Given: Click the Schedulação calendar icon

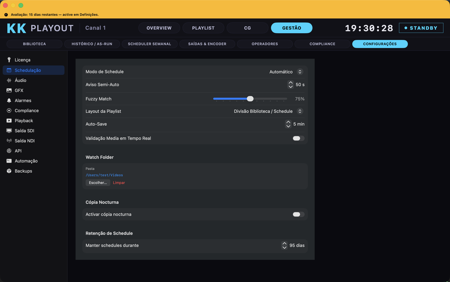Looking at the screenshot, I should coord(9,70).
